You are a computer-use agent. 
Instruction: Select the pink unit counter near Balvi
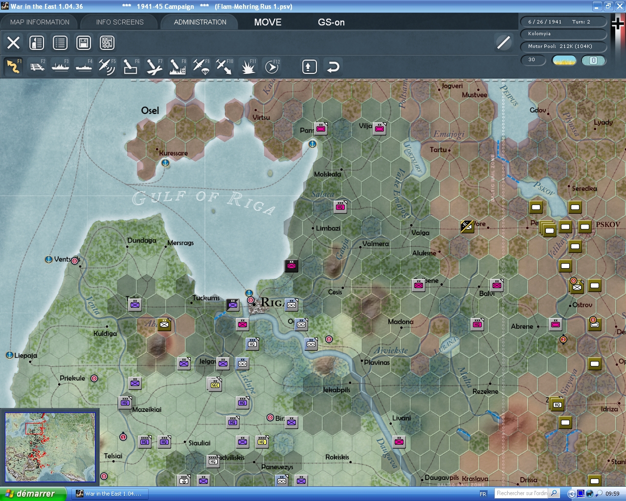tap(497, 285)
